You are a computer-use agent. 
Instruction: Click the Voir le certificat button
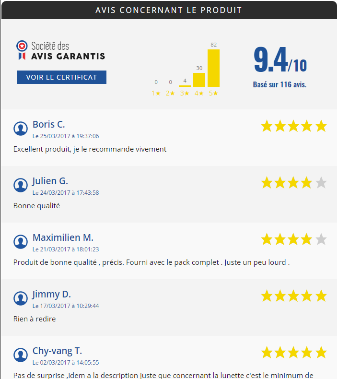click(61, 77)
